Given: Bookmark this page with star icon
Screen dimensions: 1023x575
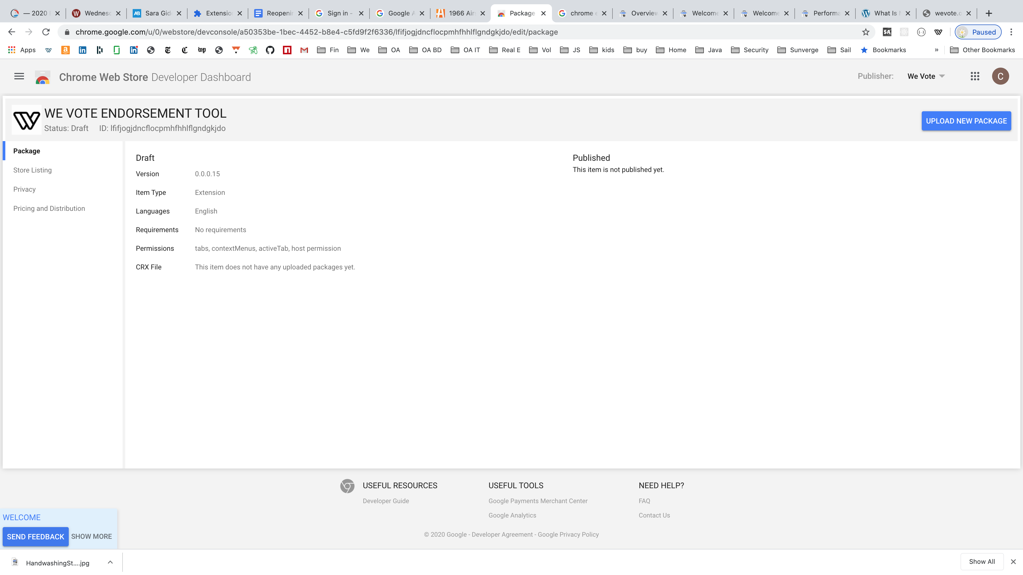Looking at the screenshot, I should coord(866,32).
